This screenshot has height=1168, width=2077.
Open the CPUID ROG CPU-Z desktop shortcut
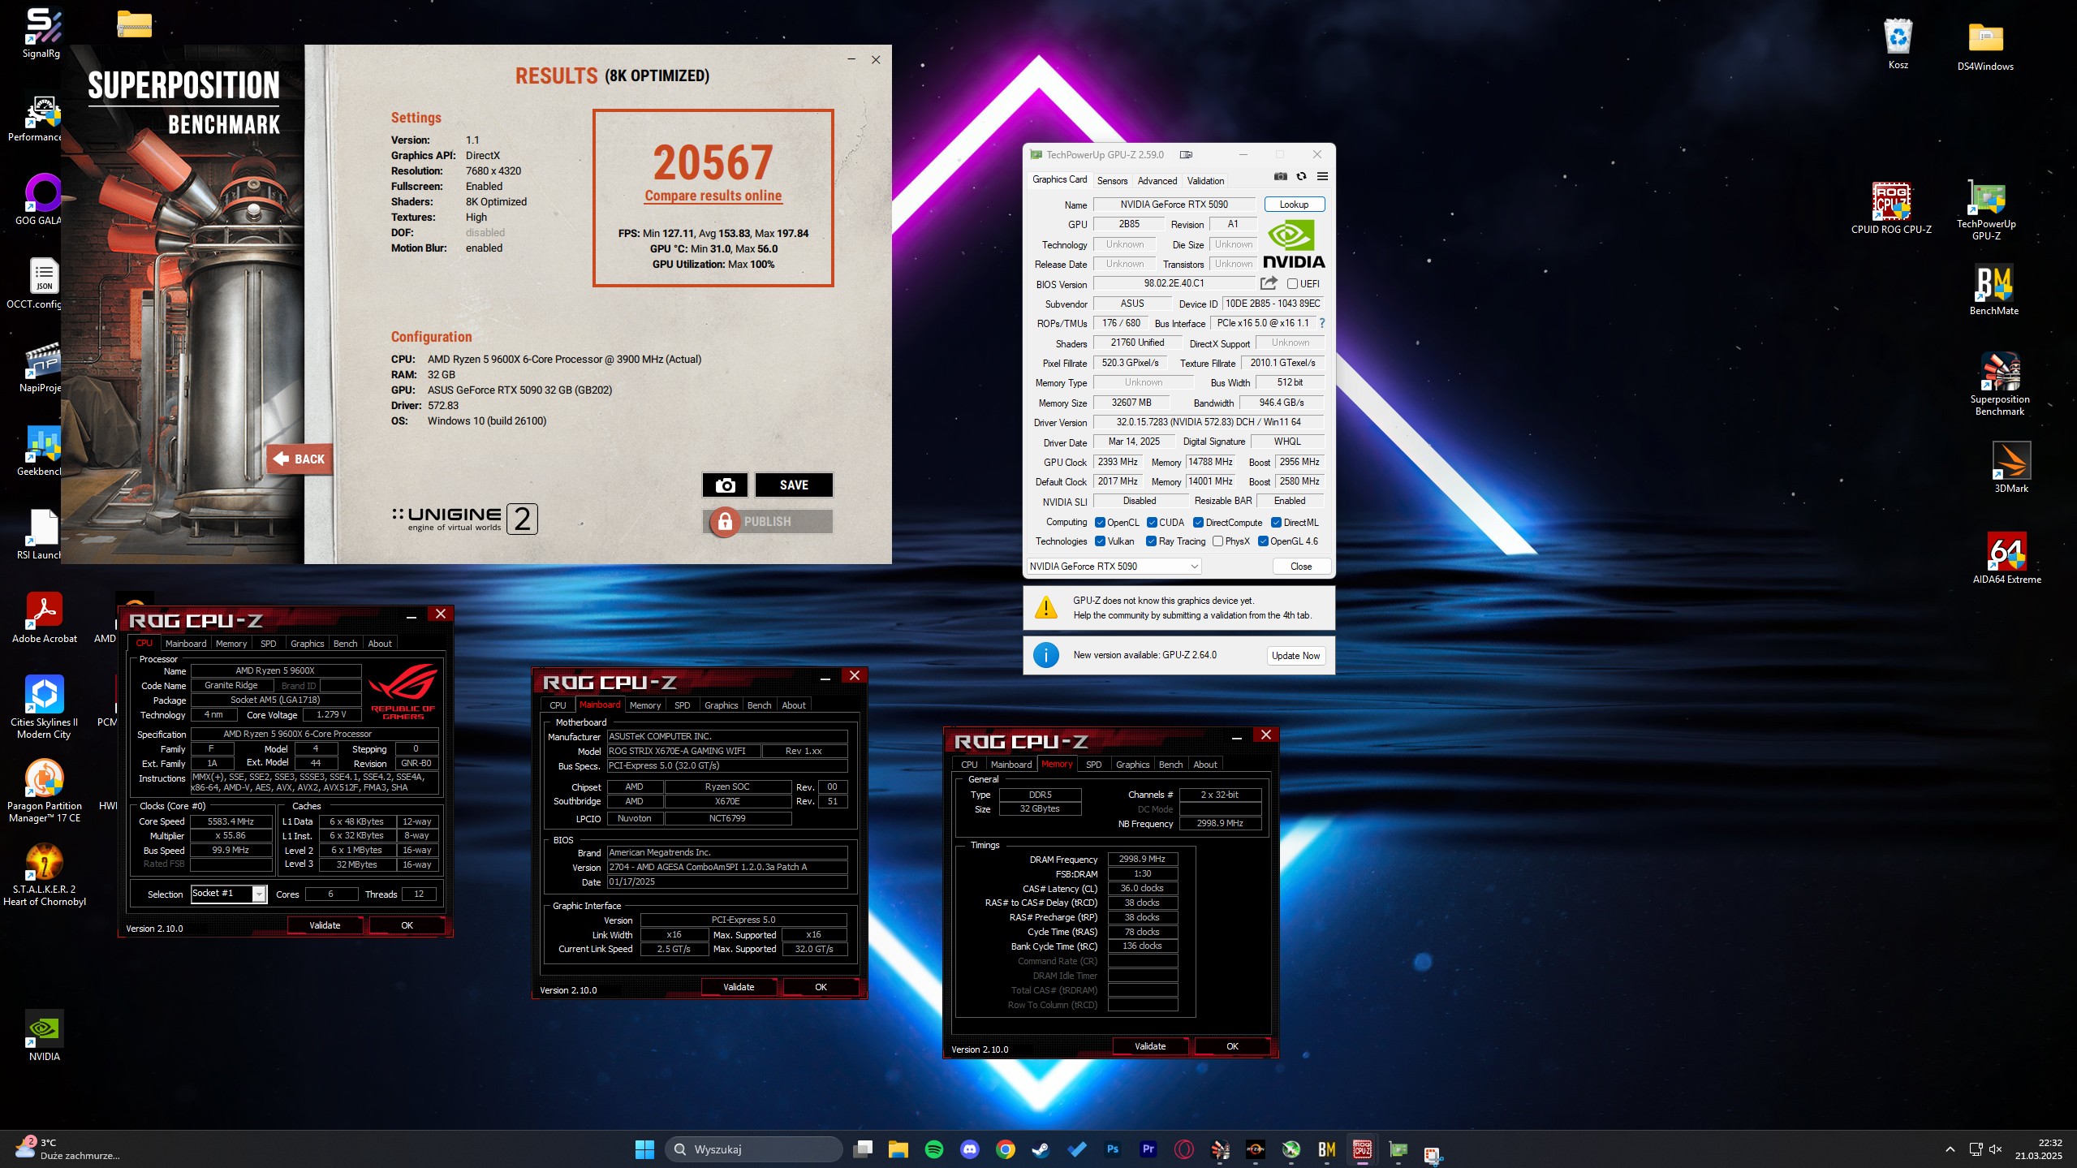[x=1891, y=209]
